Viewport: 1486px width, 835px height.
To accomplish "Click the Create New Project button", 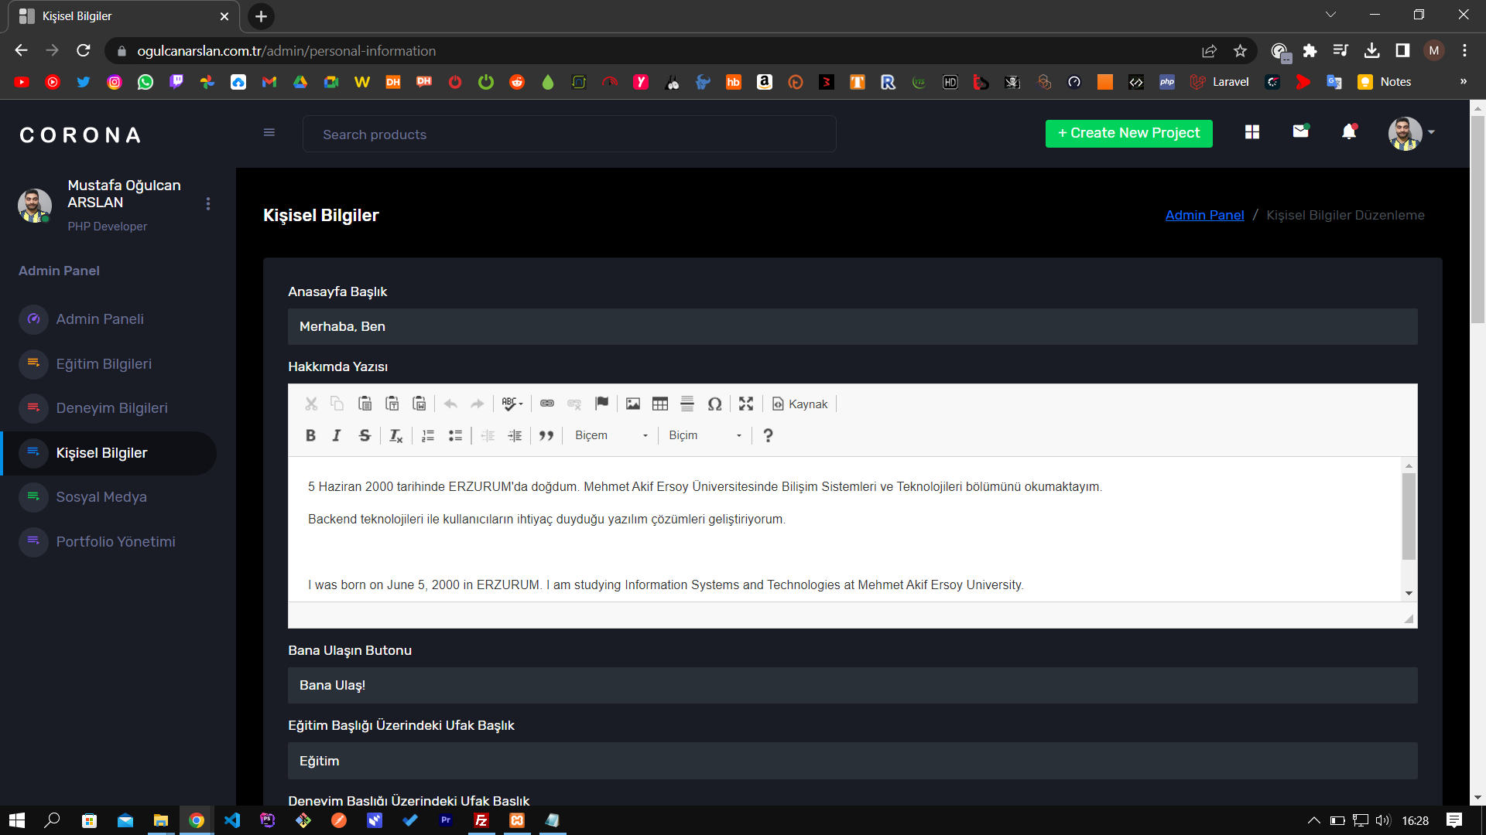I will click(x=1128, y=133).
